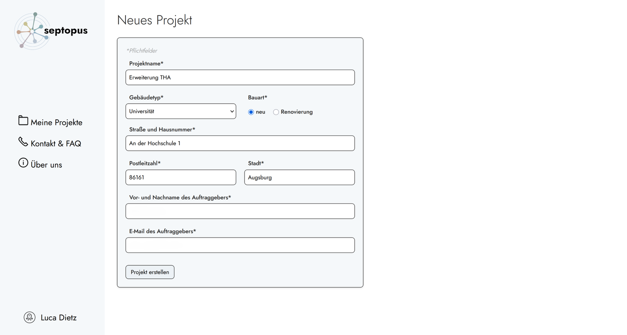
Task: Click the septopus logo
Action: 32,31
